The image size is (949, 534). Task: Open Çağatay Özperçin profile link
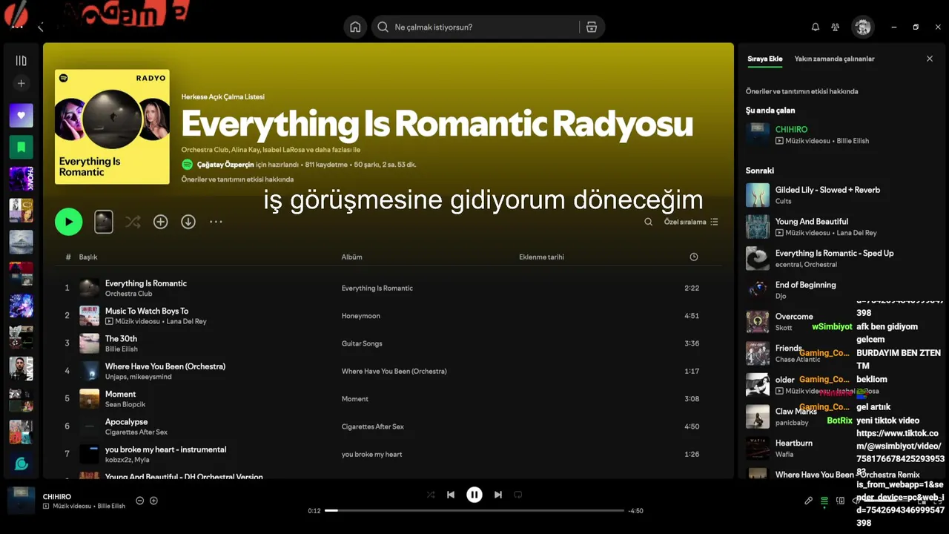[225, 164]
